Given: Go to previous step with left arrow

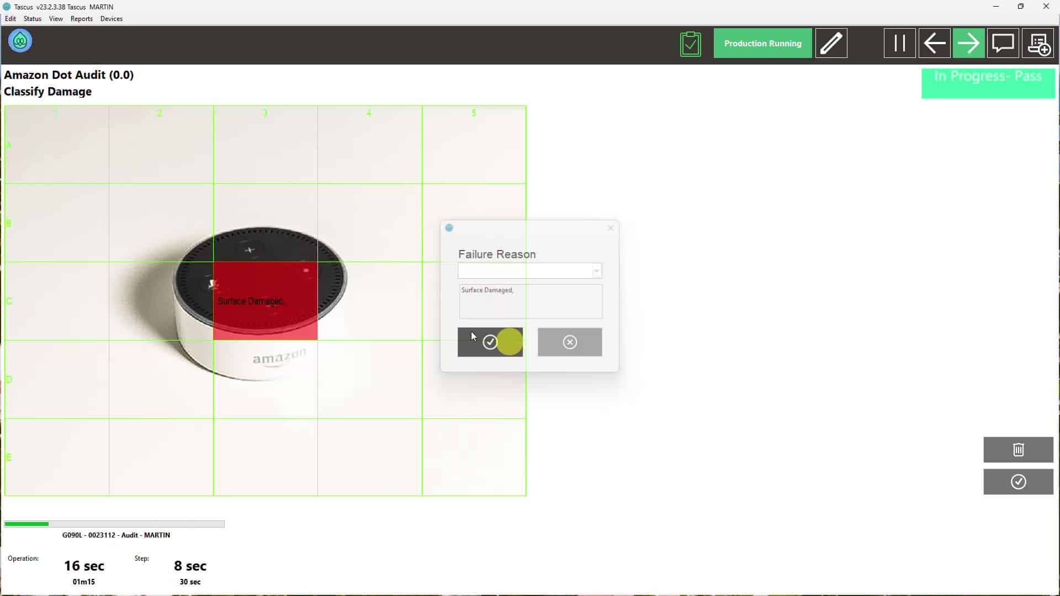Looking at the screenshot, I should coord(934,44).
